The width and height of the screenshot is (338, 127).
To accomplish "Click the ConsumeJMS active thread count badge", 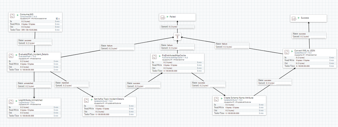I will click(x=58, y=19).
